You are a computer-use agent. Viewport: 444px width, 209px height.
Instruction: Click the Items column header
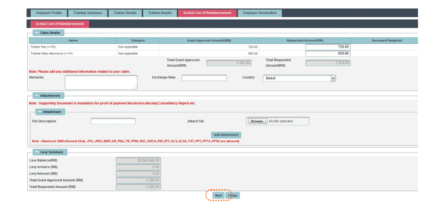(73, 41)
